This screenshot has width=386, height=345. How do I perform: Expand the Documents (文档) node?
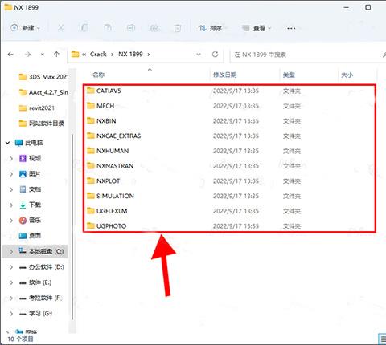point(11,189)
